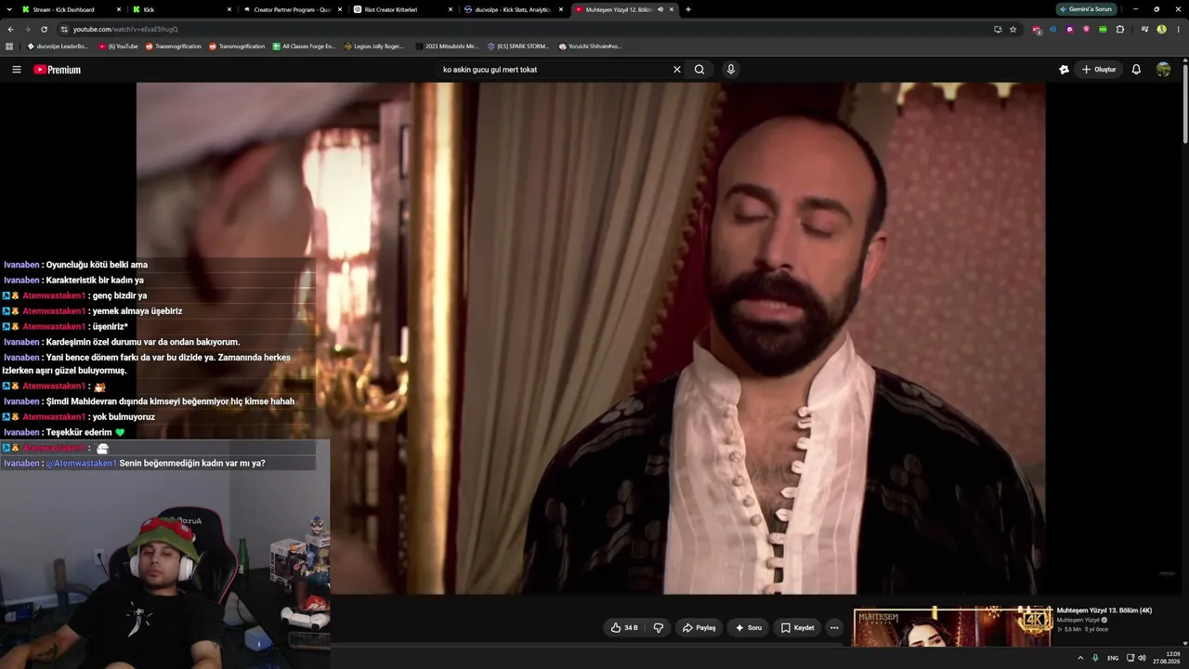Click the @Atemwastaken1 mention in chat
The height and width of the screenshot is (669, 1189).
coord(81,463)
